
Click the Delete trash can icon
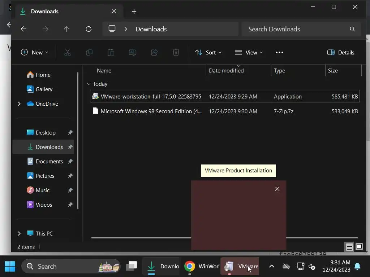[x=176, y=52]
